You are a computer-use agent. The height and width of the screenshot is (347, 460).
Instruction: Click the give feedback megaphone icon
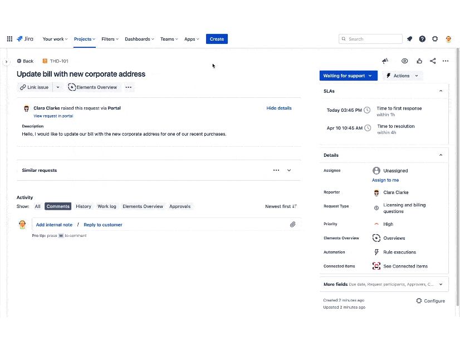[x=385, y=61]
